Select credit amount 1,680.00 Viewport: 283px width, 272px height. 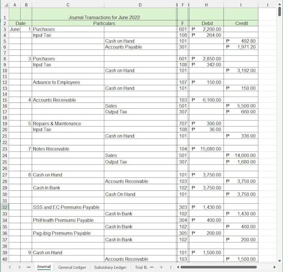(241, 162)
